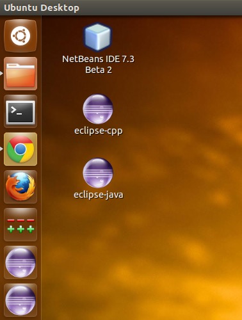Click the upper Eclipse icon in launcher
The image size is (242, 320).
pyautogui.click(x=20, y=262)
